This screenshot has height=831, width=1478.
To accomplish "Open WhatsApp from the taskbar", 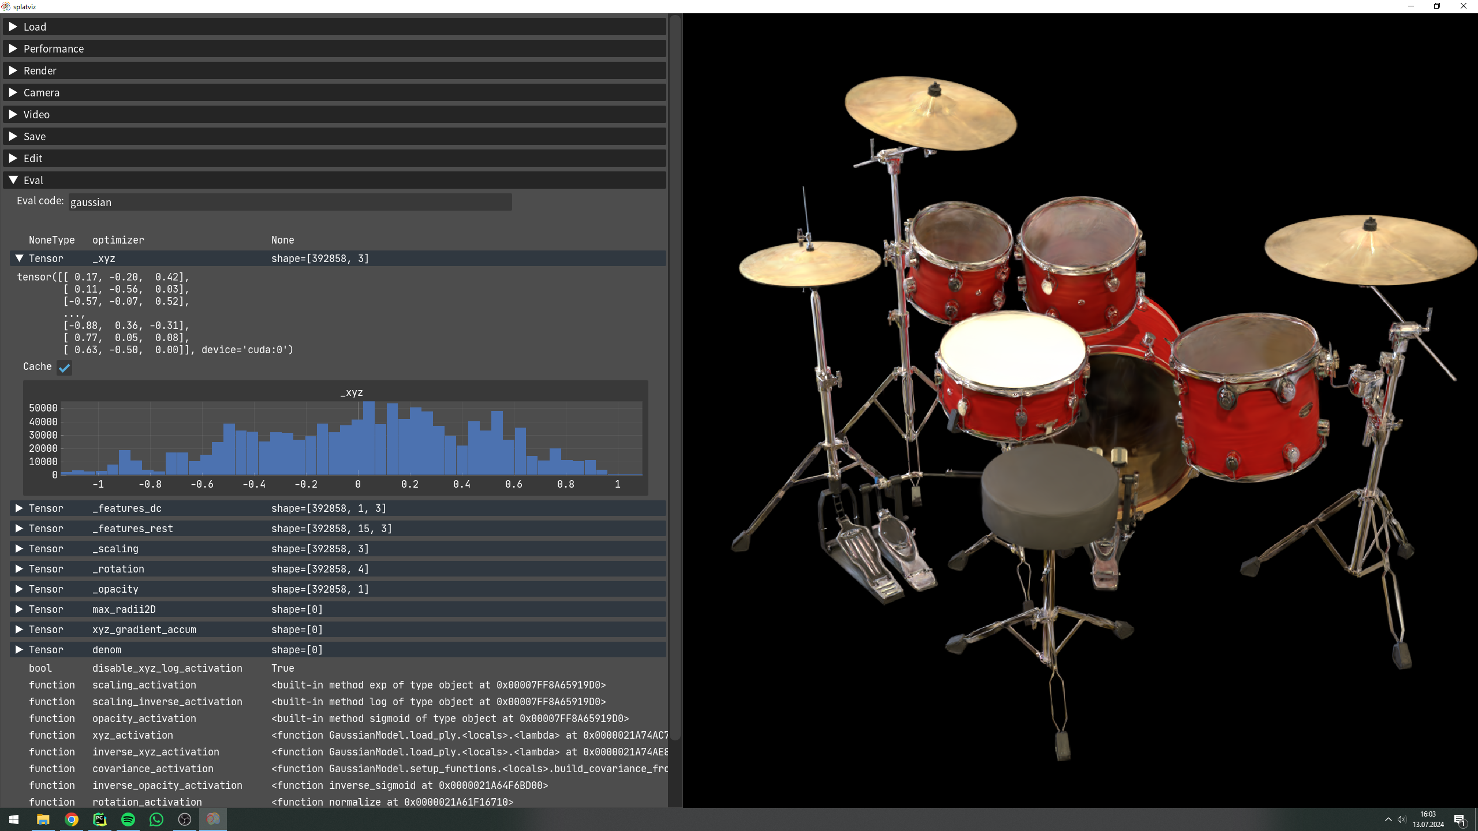I will pyautogui.click(x=156, y=819).
